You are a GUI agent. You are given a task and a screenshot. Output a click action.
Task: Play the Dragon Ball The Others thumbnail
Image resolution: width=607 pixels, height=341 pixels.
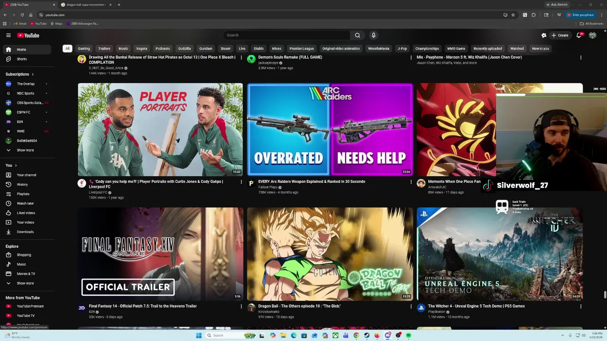pos(330,254)
